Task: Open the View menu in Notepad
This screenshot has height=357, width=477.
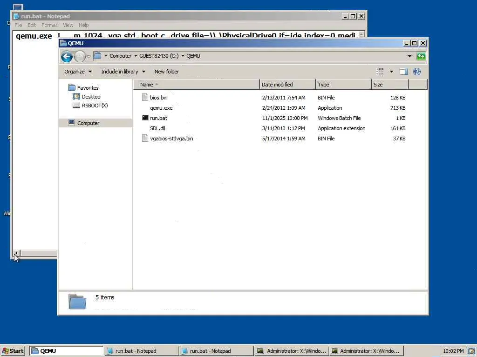Action: pyautogui.click(x=68, y=25)
